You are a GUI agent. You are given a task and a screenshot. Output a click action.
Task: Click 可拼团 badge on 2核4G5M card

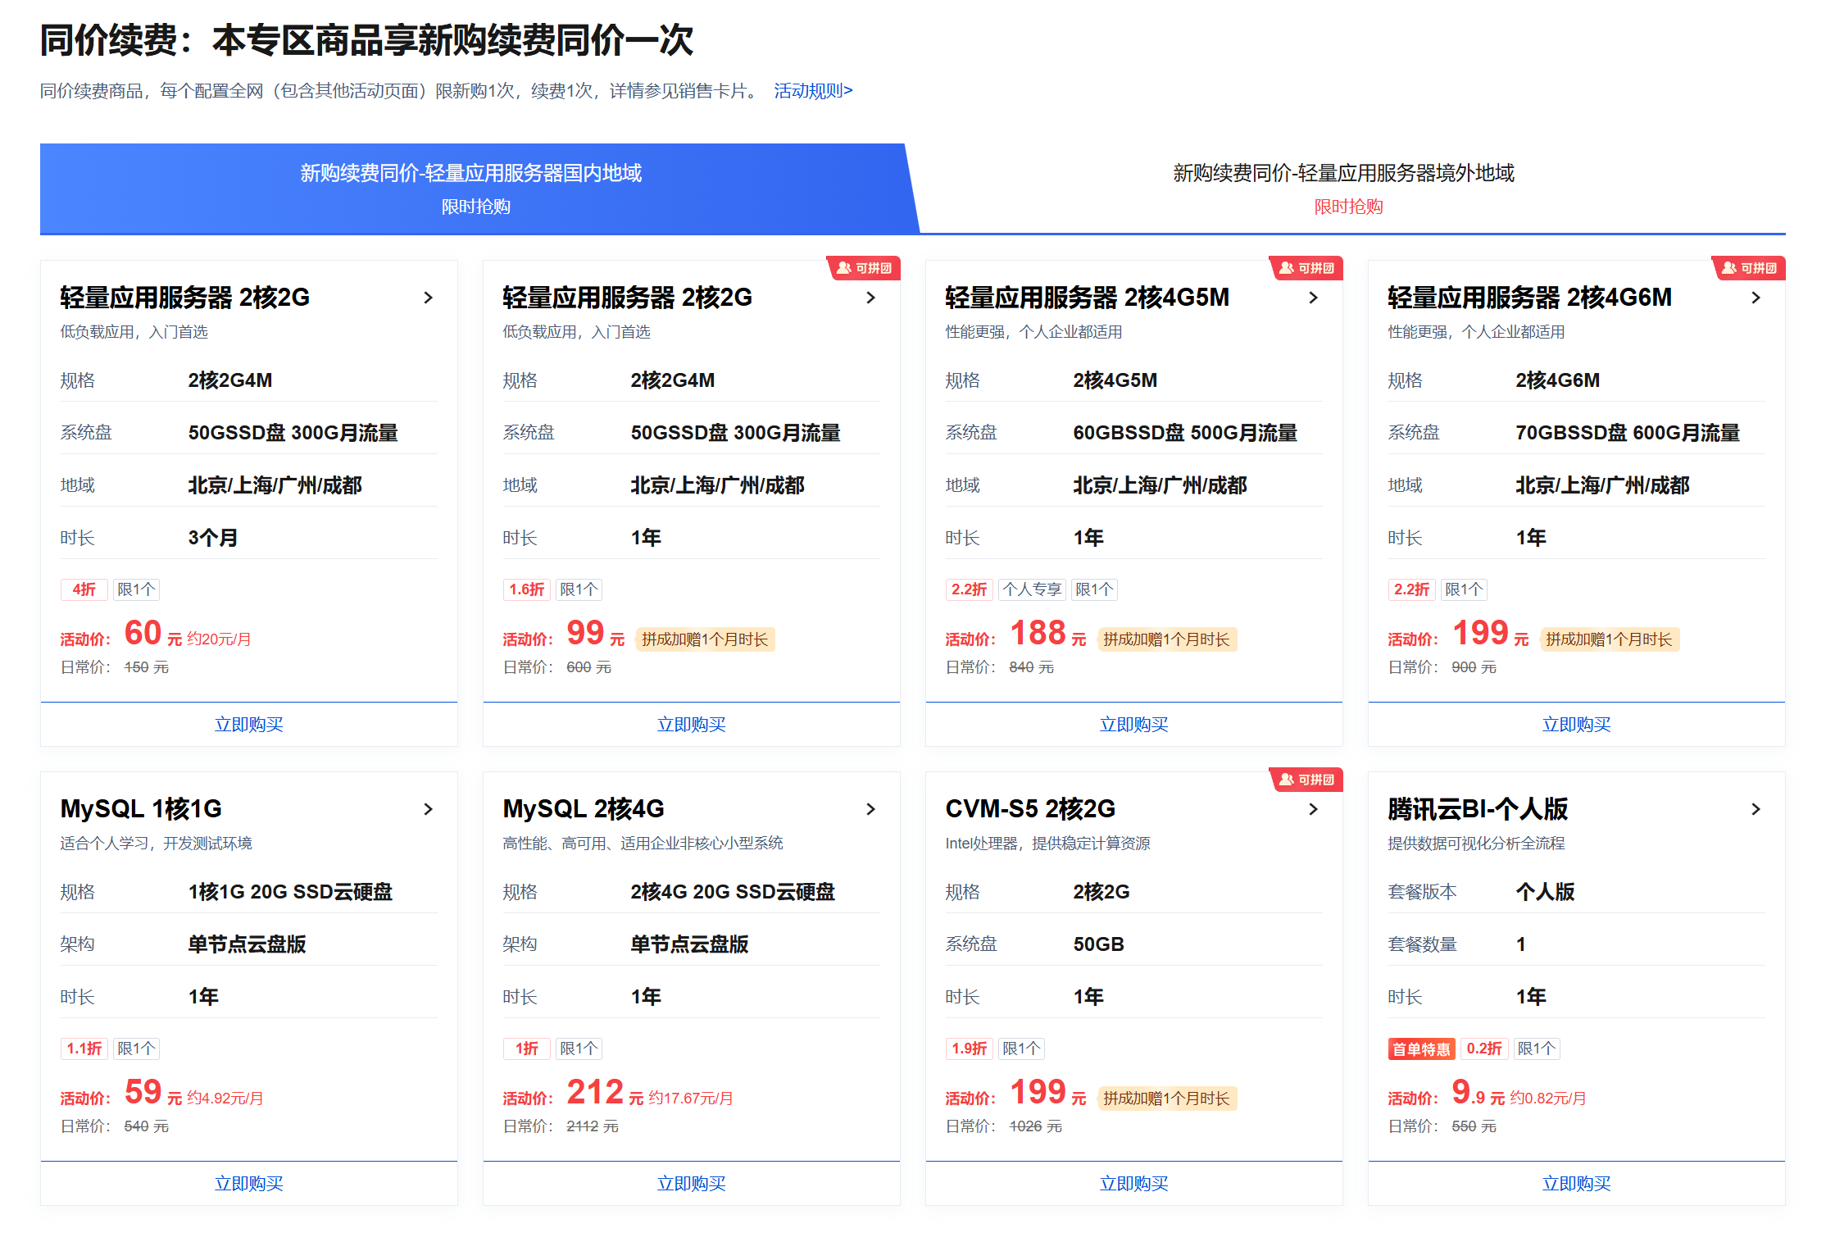pos(1306,268)
